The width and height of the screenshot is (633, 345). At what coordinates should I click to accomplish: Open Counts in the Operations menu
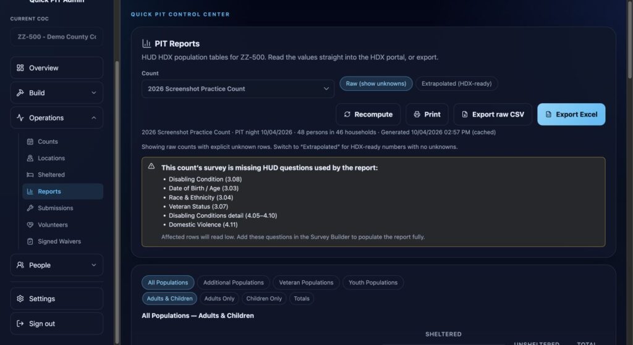click(x=62, y=141)
